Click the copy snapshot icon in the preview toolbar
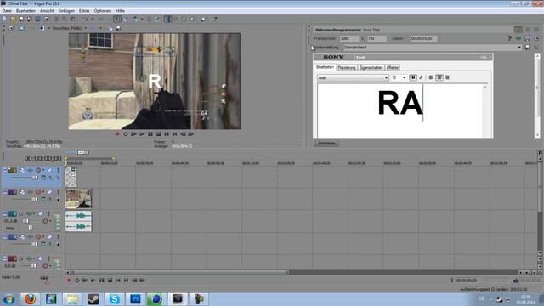Viewport: 544px width, 306px height. tap(110, 28)
